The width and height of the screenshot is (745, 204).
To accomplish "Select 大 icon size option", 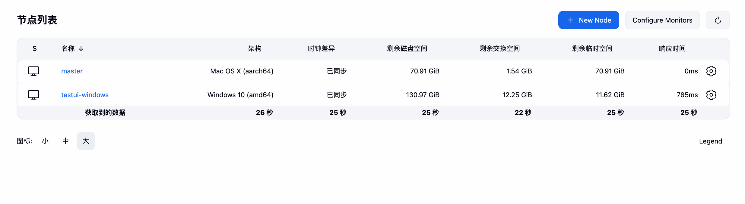I will coord(86,141).
